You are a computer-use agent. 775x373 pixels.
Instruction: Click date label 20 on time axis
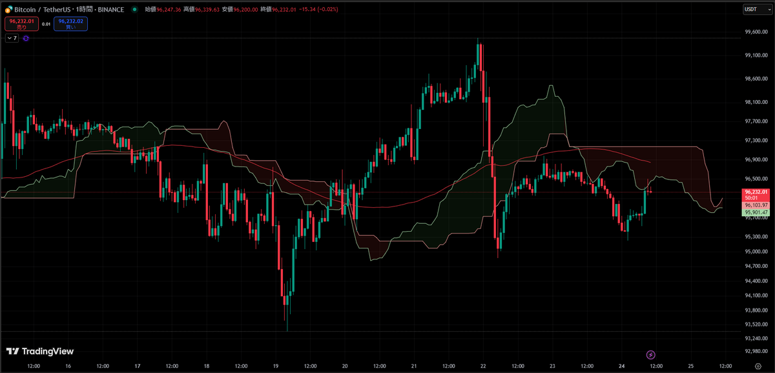(345, 366)
